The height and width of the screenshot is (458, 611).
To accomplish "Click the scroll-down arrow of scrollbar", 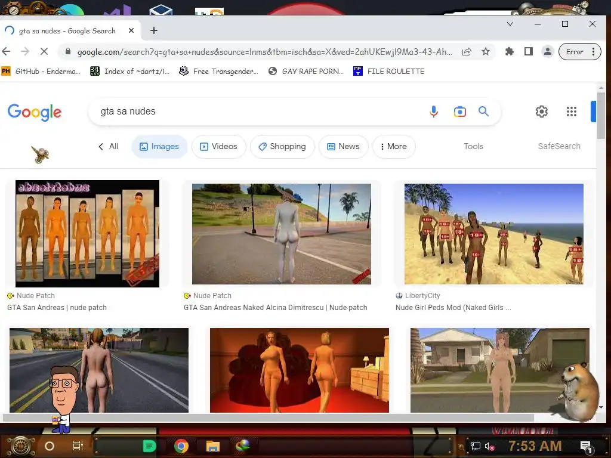I will pos(601,407).
